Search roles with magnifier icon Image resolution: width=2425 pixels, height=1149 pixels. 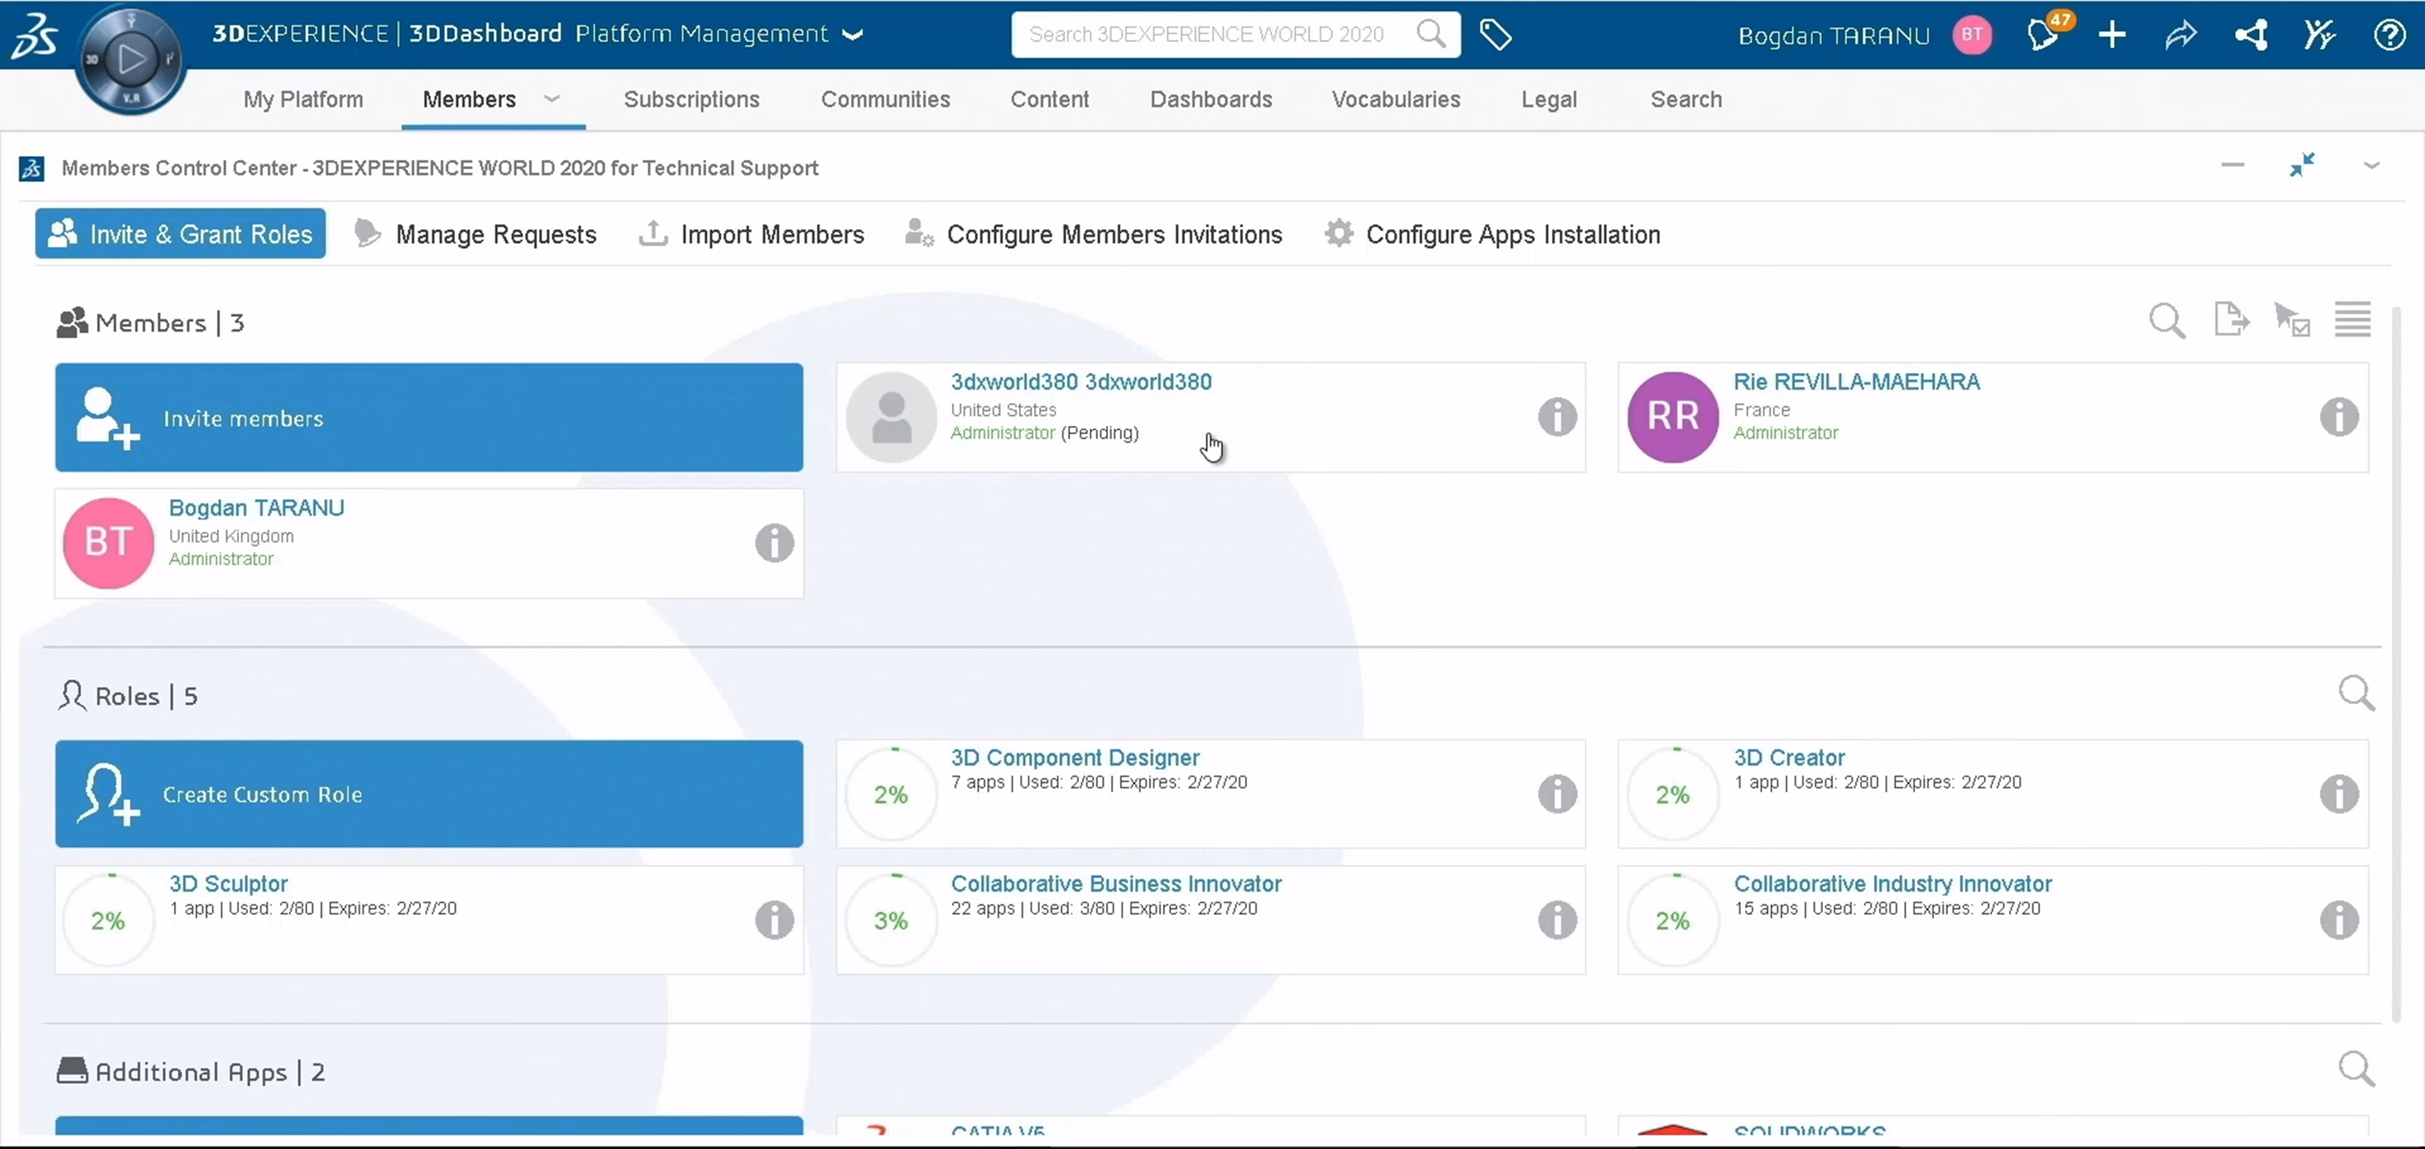(x=2356, y=694)
